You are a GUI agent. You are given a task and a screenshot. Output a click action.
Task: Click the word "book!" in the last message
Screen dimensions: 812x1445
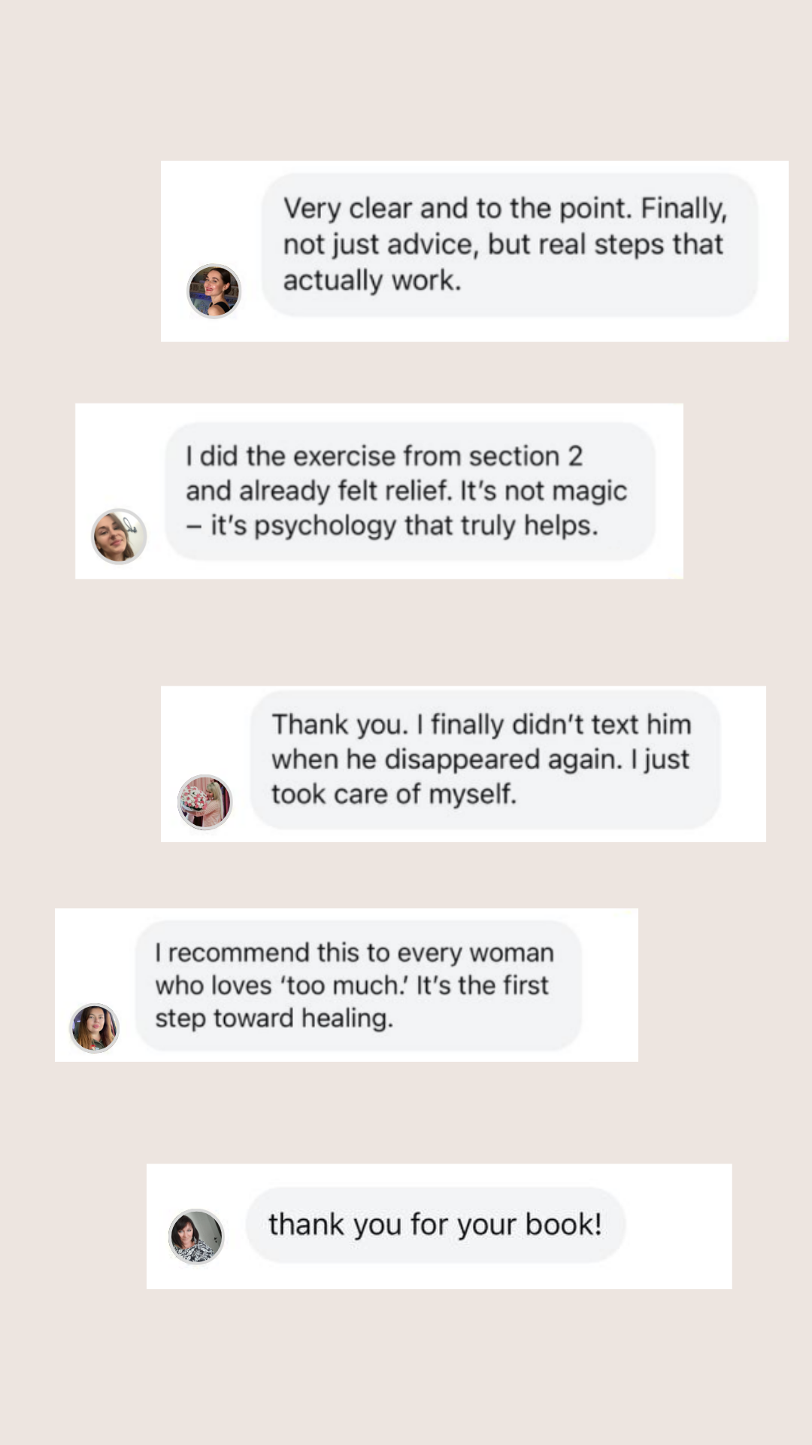point(564,1224)
